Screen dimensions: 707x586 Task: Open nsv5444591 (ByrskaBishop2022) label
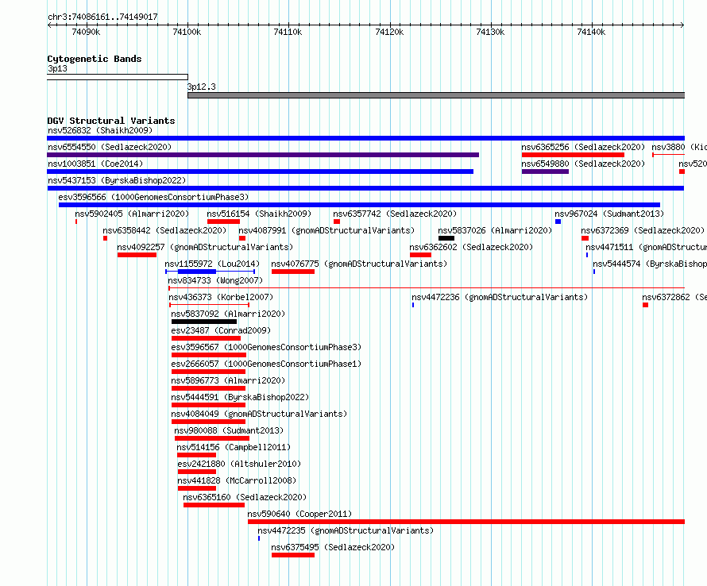[241, 397]
